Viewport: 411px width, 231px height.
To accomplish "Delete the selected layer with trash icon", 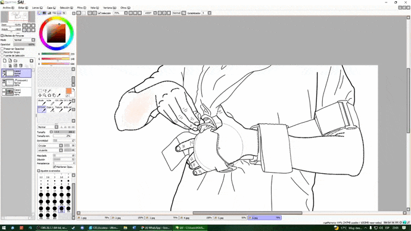I will click(x=21, y=65).
